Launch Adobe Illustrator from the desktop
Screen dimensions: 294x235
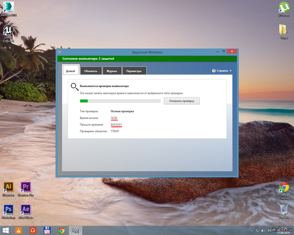click(x=8, y=187)
